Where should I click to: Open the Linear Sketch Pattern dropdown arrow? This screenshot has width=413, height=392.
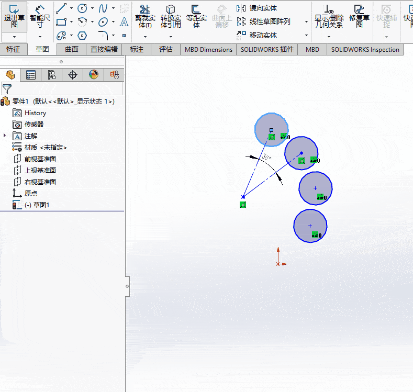click(x=306, y=22)
